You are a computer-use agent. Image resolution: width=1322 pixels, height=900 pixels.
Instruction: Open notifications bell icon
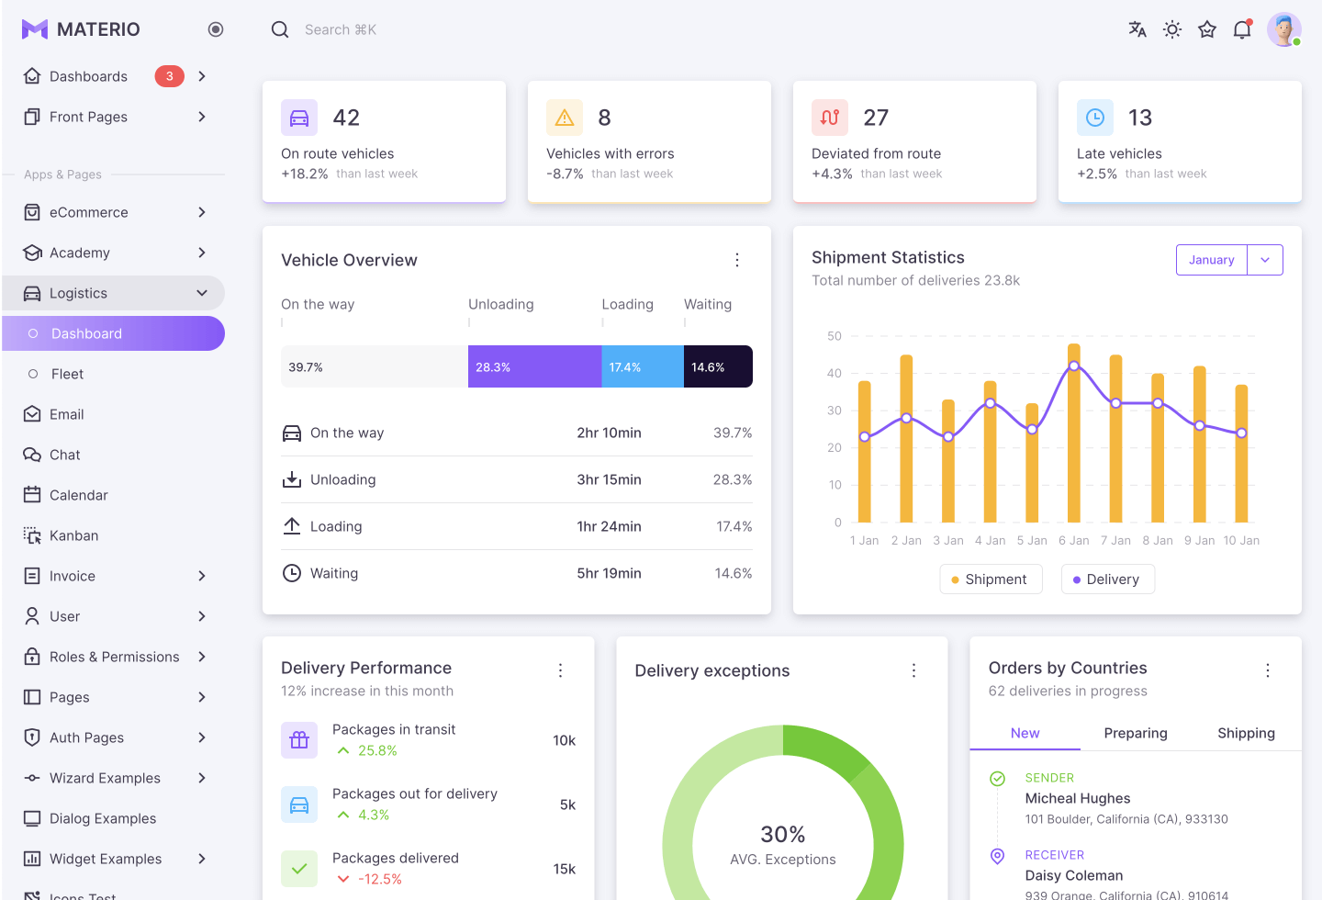coord(1242,29)
